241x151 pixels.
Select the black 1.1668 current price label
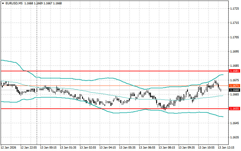[234, 90]
